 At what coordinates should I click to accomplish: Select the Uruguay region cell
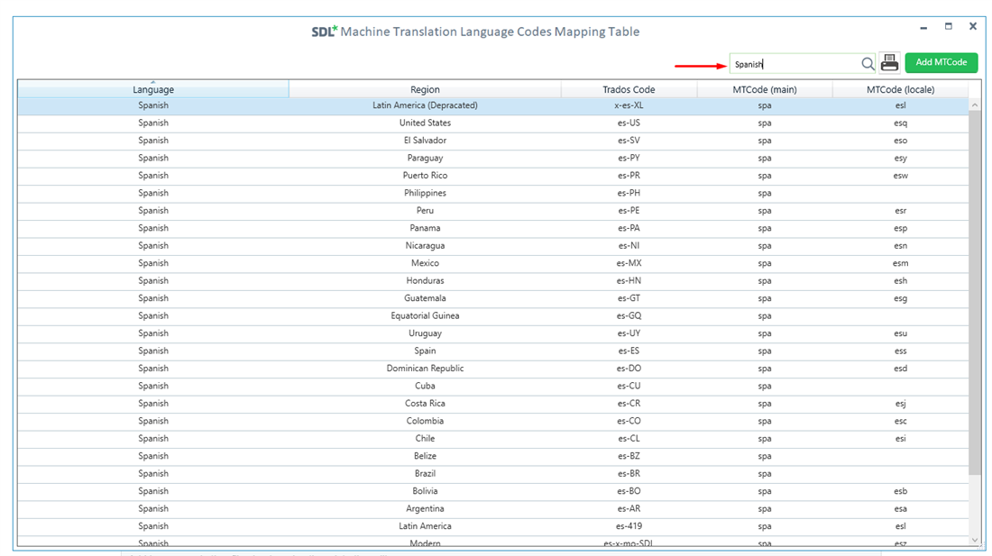point(425,333)
